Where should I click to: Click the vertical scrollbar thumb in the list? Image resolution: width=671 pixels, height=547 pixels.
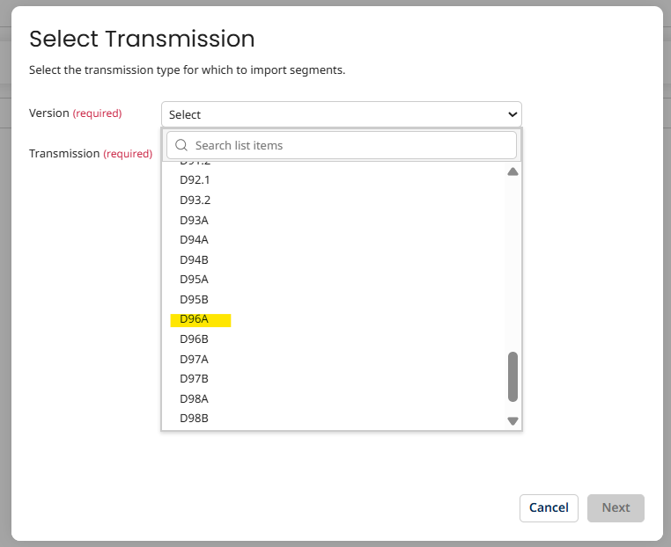512,376
